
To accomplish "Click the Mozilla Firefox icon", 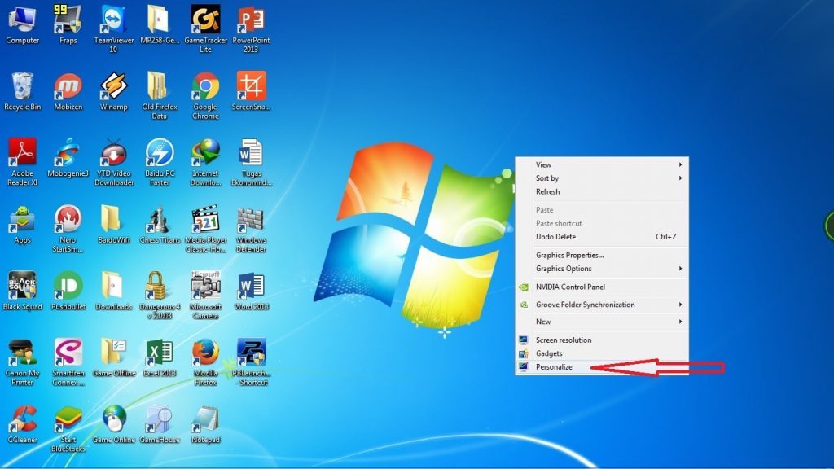I will (205, 353).
